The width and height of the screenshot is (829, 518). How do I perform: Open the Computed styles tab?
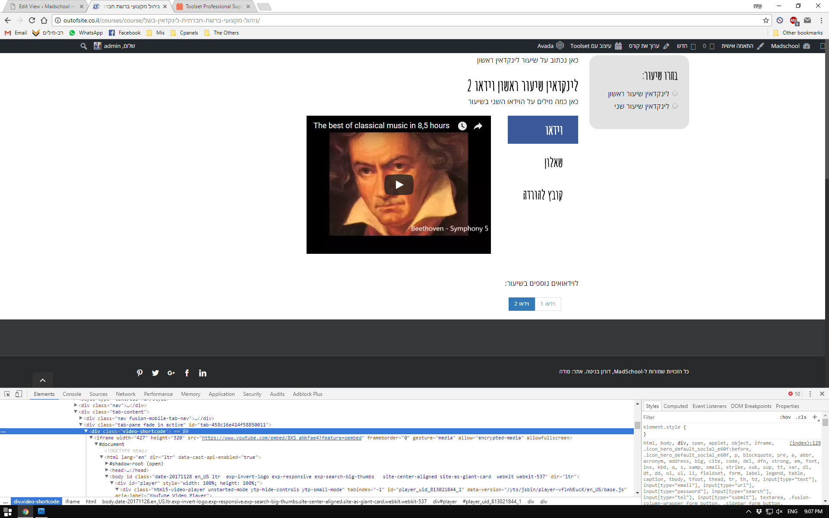[x=675, y=406]
